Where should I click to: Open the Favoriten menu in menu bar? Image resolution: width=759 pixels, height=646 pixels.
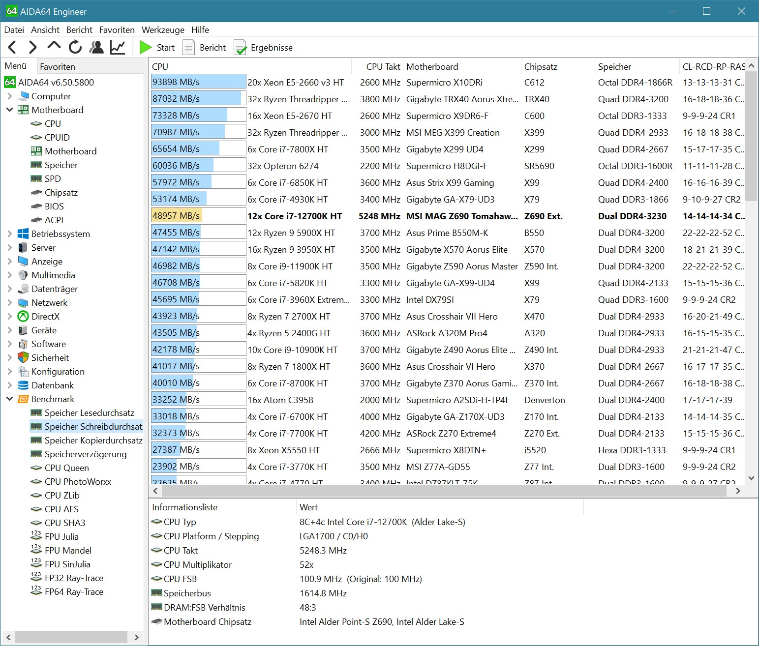click(117, 29)
